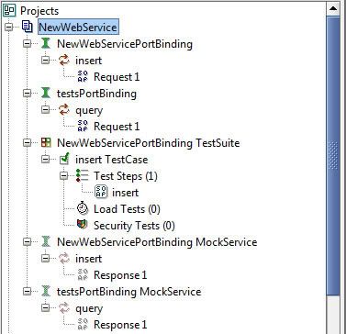This screenshot has height=334, width=346.
Task: Click the Load Tests clock icon
Action: (x=82, y=208)
